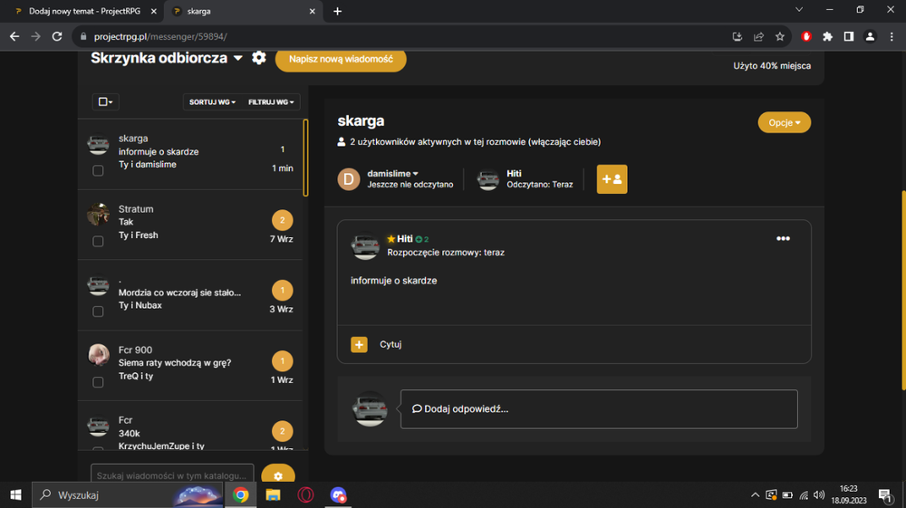Expand the Skrzynka odbiorcza folder dropdown
Screen dimensions: 906x508
[x=238, y=58]
